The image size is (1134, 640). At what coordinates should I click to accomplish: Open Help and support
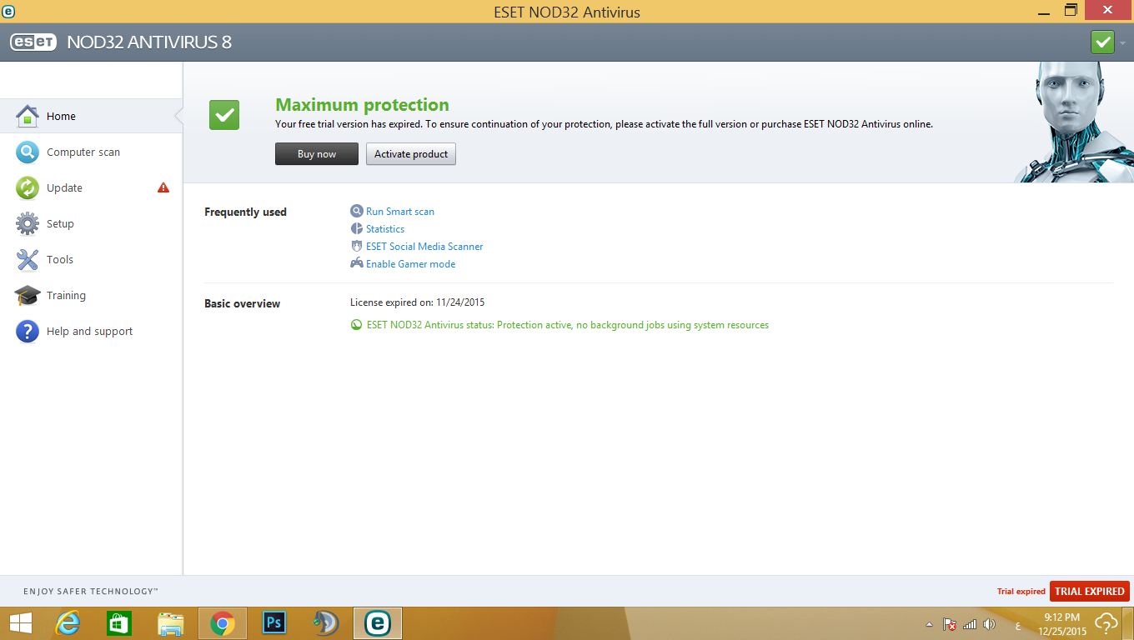(91, 332)
